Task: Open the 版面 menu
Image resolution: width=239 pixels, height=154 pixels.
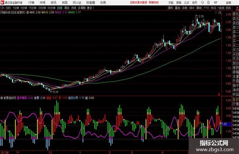Action: pyautogui.click(x=179, y=3)
